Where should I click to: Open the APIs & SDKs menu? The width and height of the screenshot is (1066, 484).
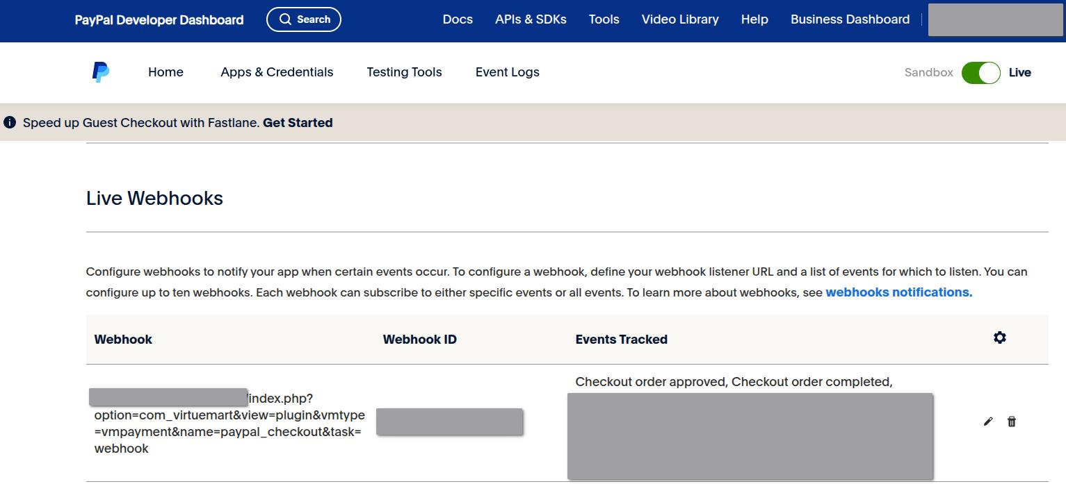tap(531, 19)
